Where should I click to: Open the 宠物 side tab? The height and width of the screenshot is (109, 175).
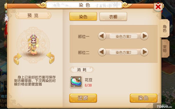pos(165,48)
